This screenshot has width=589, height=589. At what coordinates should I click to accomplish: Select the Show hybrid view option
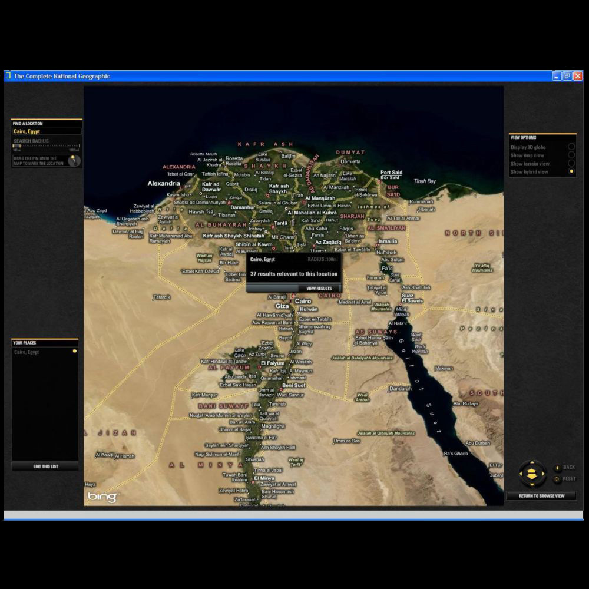point(571,172)
